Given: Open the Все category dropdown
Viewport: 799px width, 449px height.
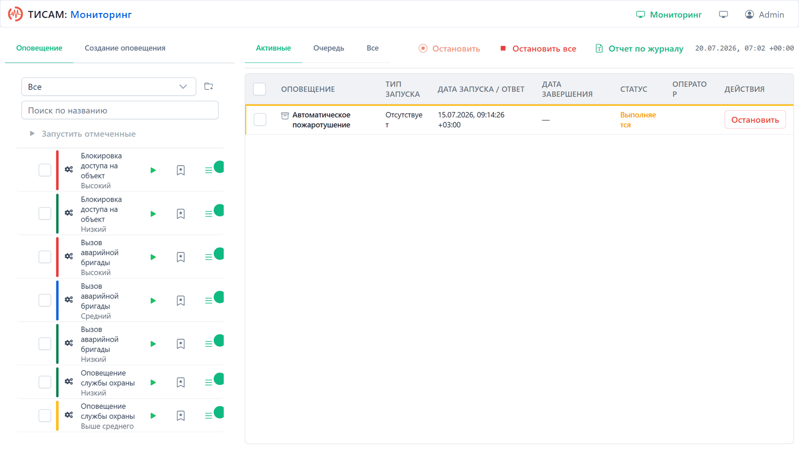Looking at the screenshot, I should [108, 87].
